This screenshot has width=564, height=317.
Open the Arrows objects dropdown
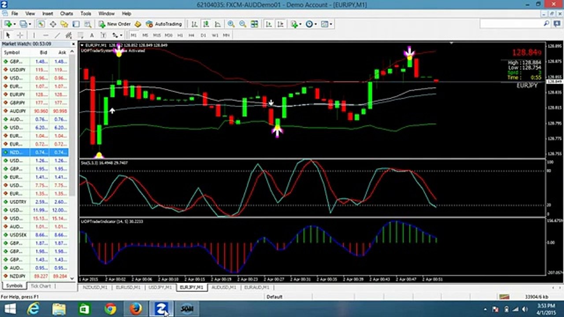coord(117,35)
